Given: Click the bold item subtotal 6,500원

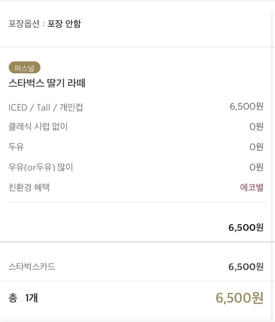Looking at the screenshot, I should (x=245, y=228).
